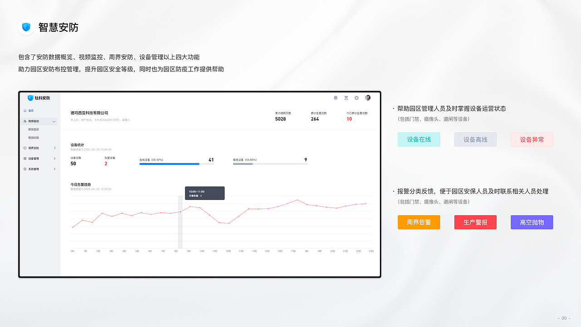Click the hourglass icon in the top bar
Image resolution: width=581 pixels, height=327 pixels.
(346, 98)
